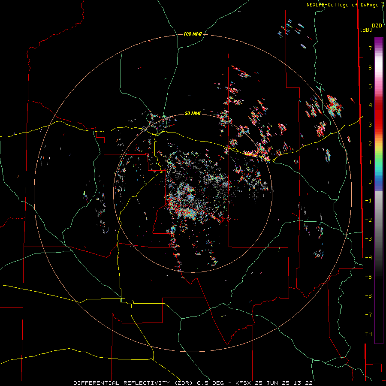Click the 0 value on color scale

coord(370,182)
